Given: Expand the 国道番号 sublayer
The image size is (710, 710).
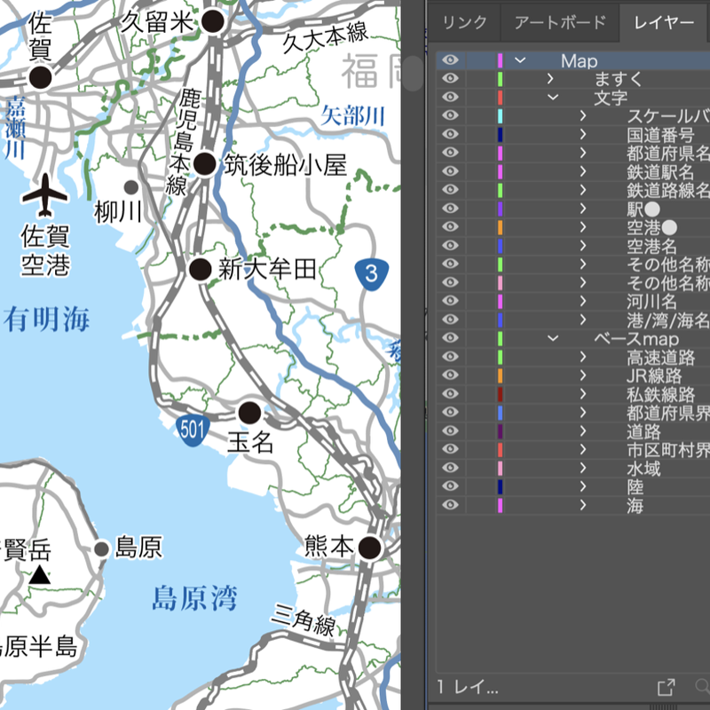Looking at the screenshot, I should tap(583, 134).
